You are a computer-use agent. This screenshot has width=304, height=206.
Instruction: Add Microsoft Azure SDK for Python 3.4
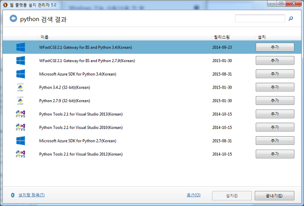(x=275, y=74)
